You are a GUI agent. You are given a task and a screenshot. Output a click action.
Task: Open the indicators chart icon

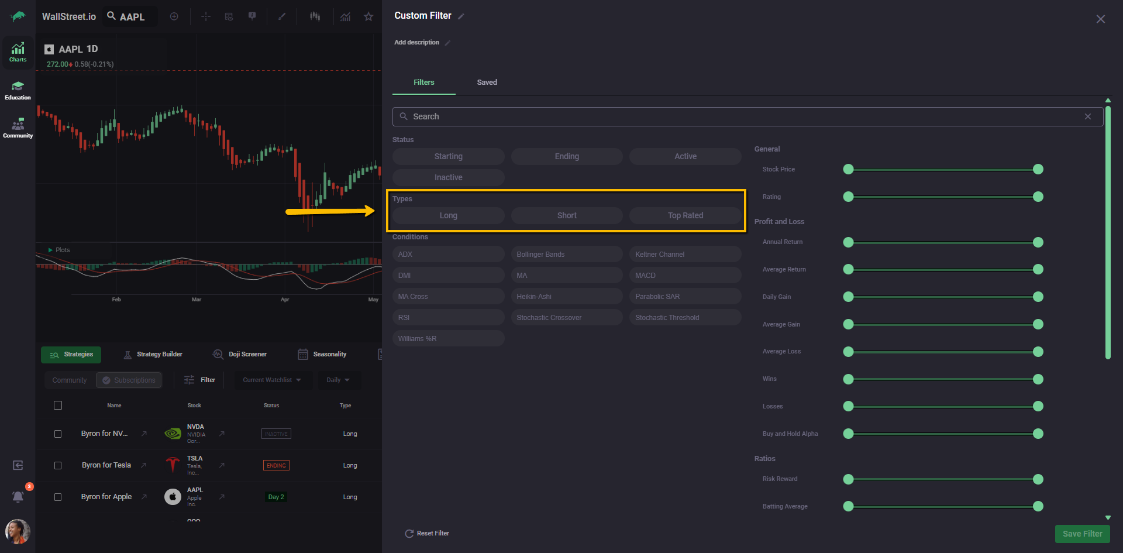(x=346, y=16)
